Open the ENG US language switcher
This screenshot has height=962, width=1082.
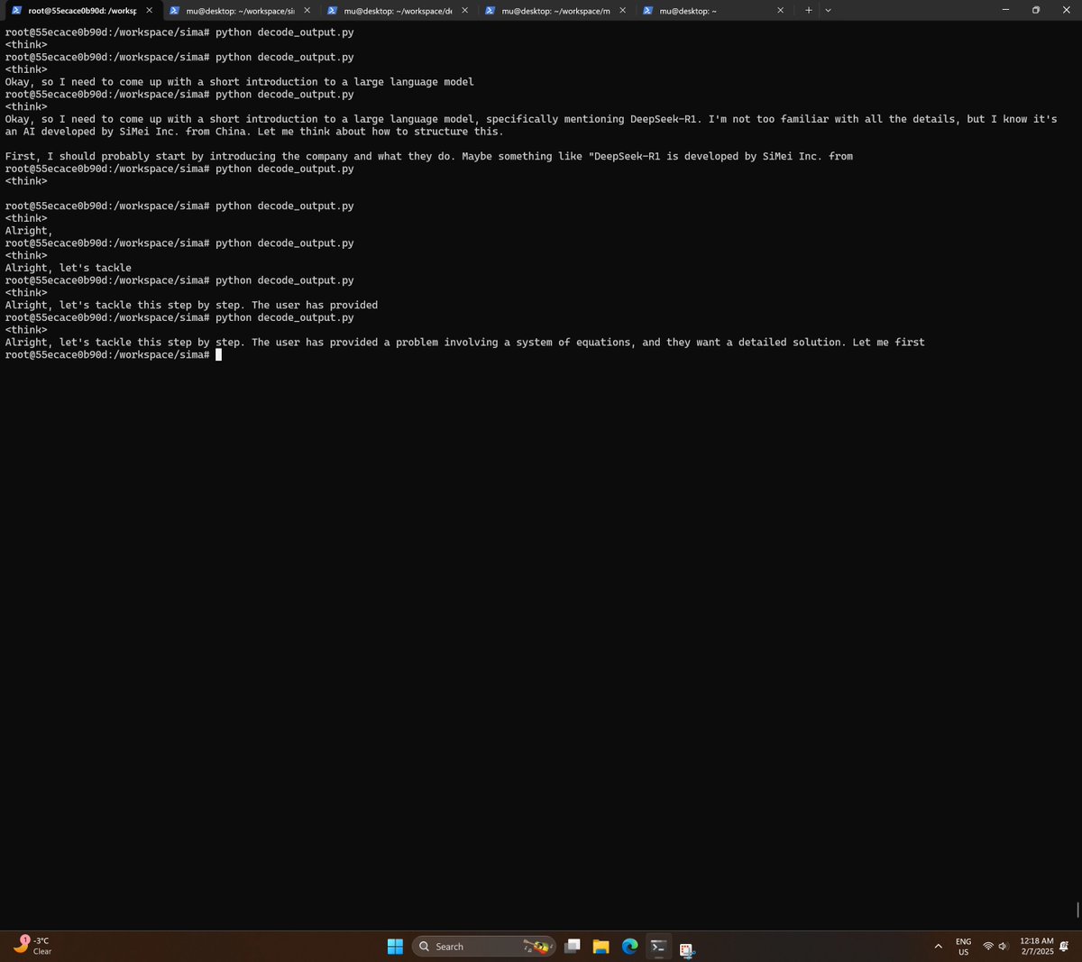pyautogui.click(x=963, y=947)
